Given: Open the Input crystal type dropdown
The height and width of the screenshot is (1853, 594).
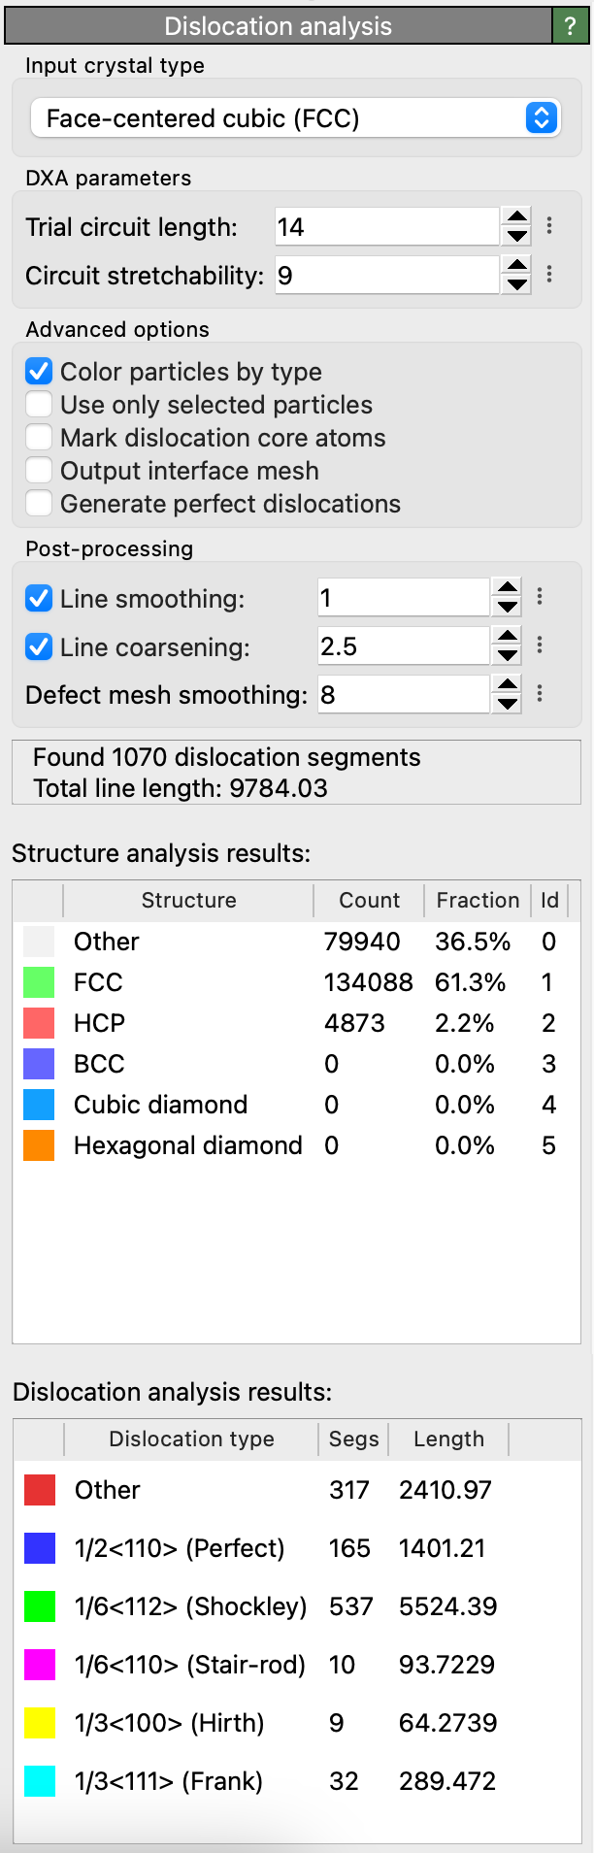Looking at the screenshot, I should coord(295,118).
